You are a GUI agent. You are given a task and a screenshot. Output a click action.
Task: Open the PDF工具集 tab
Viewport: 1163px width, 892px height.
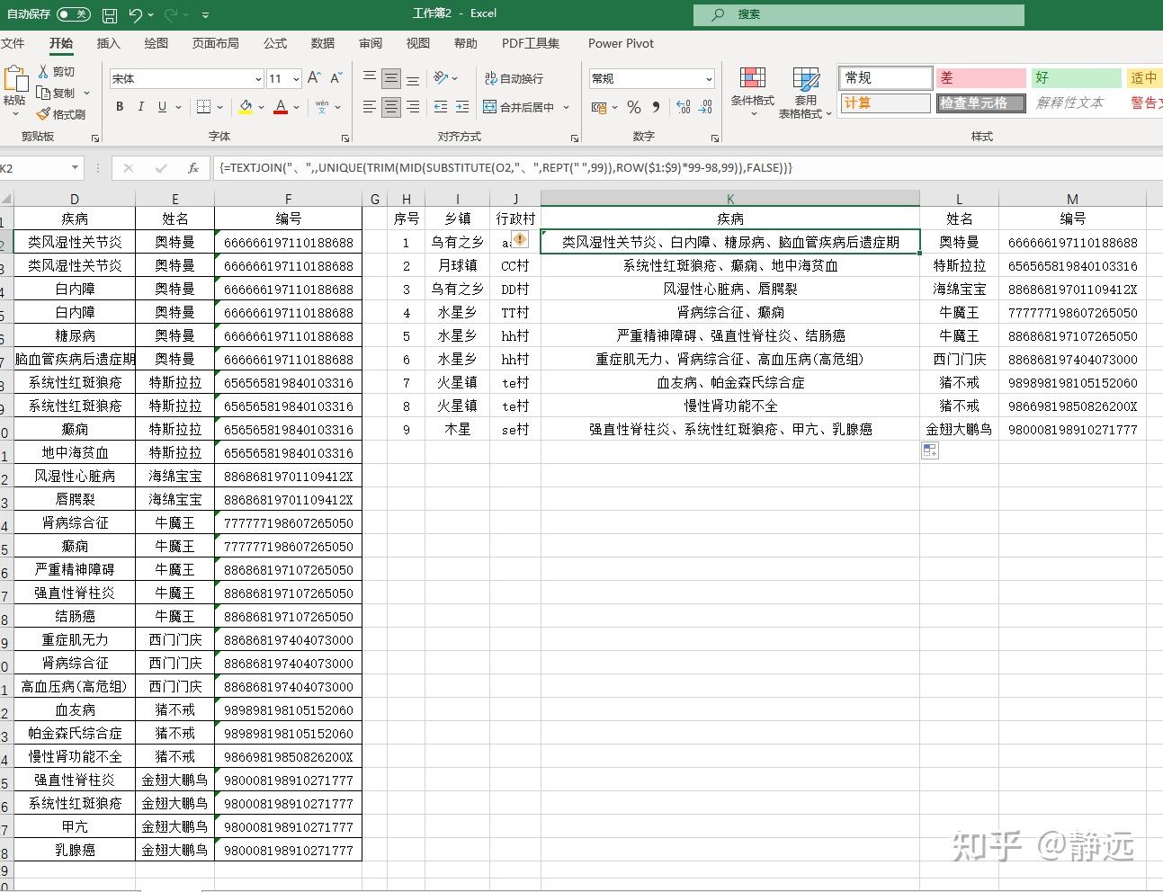[531, 43]
